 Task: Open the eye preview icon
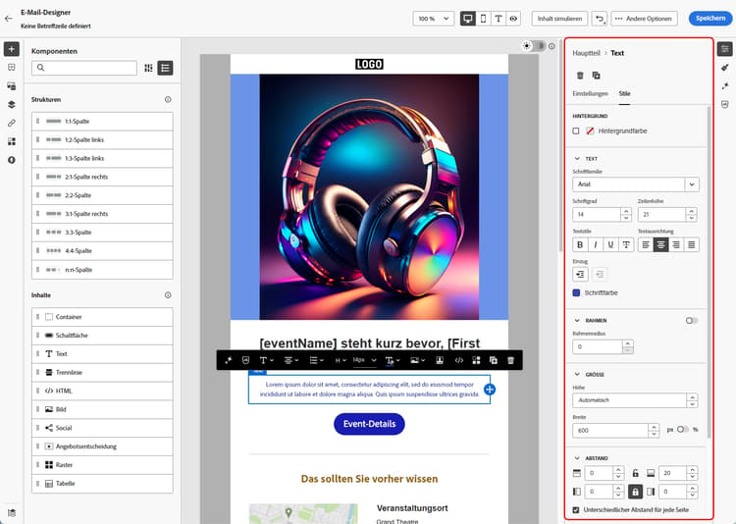(x=513, y=19)
